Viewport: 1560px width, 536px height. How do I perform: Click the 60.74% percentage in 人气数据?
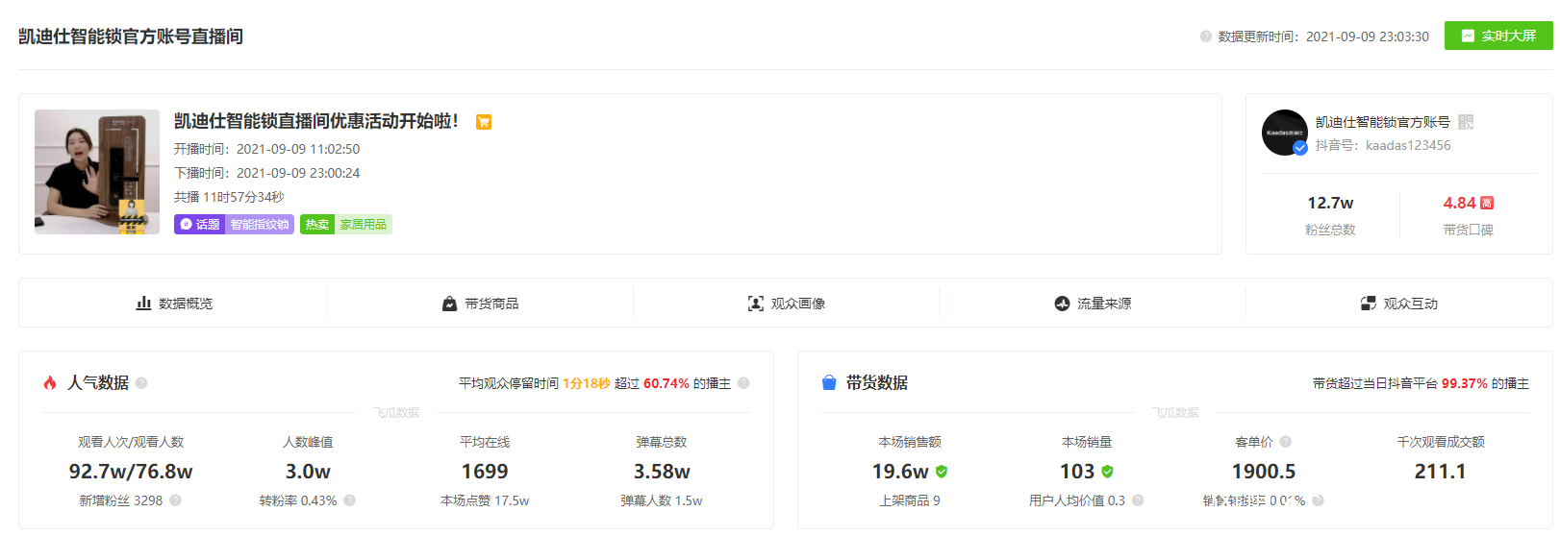click(667, 383)
